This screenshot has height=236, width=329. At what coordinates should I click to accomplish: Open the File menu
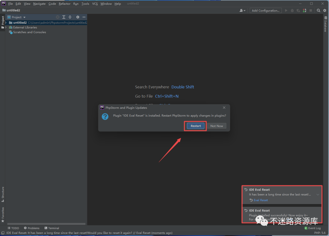[x=10, y=4]
